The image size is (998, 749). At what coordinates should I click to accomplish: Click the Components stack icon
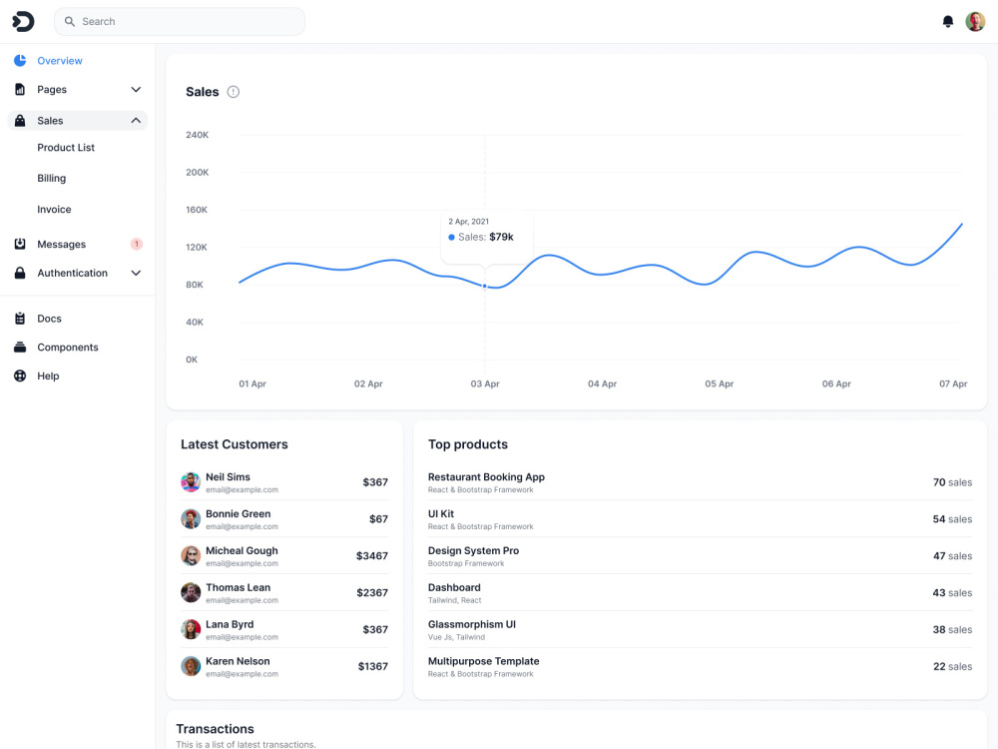20,348
